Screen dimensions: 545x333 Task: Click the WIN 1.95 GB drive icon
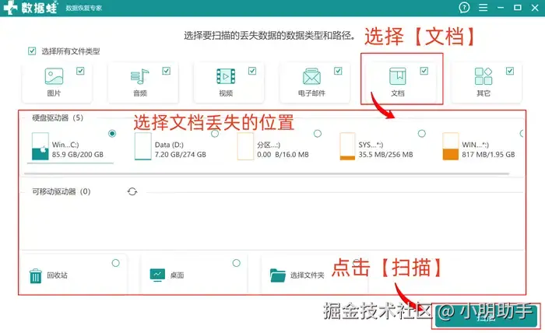451,146
